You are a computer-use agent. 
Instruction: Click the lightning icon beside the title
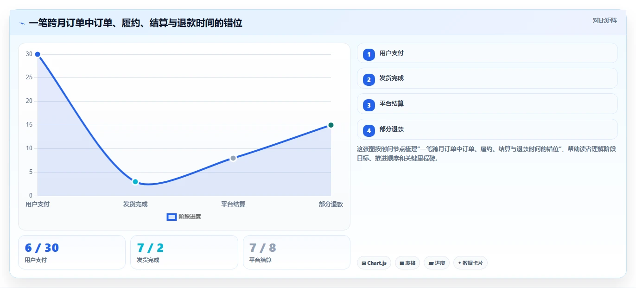[22, 23]
